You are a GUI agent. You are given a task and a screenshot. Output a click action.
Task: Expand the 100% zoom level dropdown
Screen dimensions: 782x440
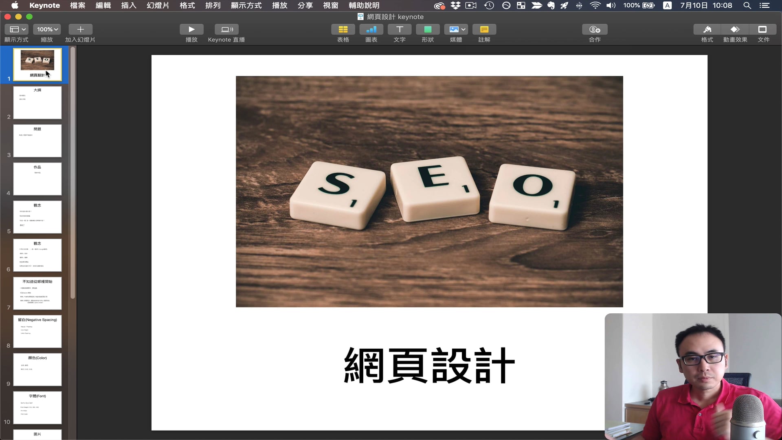[47, 29]
